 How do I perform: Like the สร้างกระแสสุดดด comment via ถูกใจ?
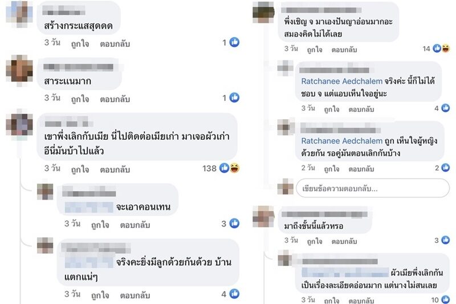pos(80,44)
